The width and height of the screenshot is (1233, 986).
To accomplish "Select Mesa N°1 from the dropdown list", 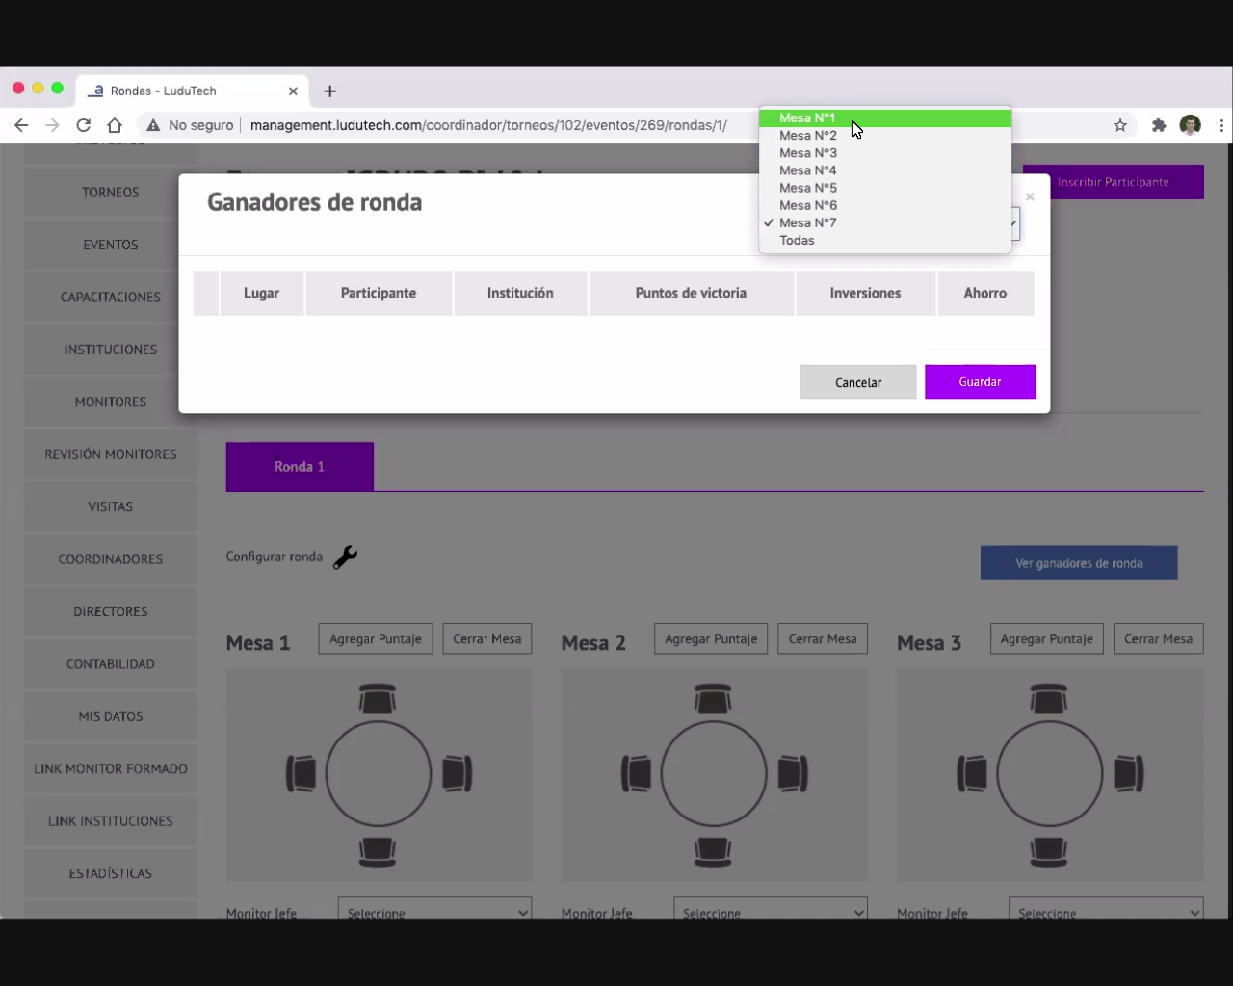I will 807,118.
